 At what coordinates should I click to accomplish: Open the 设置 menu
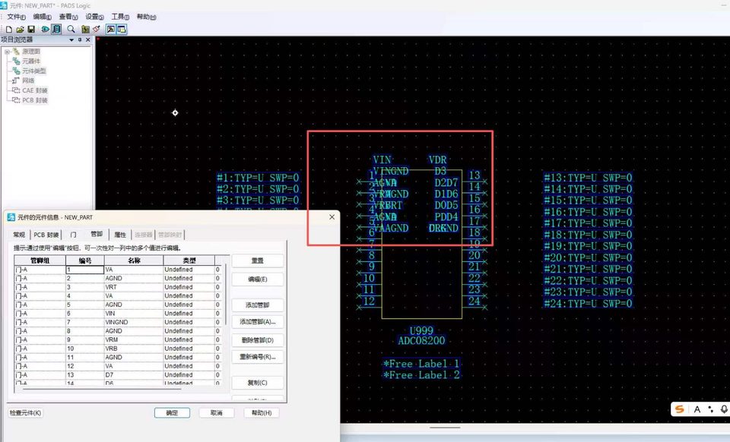94,17
